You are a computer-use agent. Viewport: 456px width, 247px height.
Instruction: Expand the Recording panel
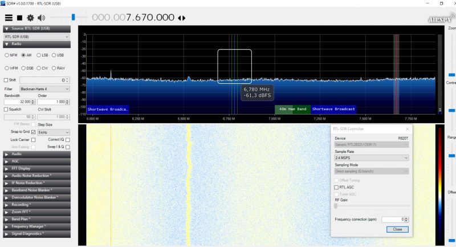[x=36, y=205]
